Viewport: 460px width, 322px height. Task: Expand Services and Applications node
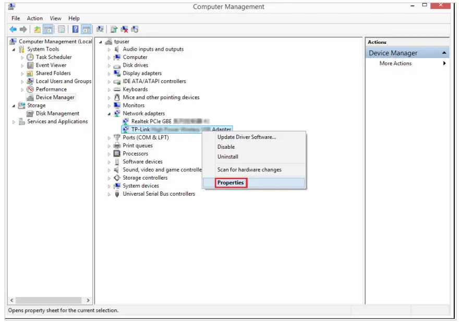coord(14,122)
